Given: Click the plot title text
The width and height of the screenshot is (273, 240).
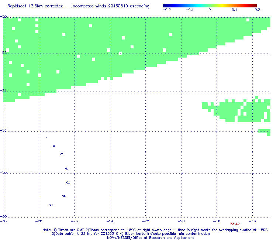Looking at the screenshot, I should tap(78, 6).
